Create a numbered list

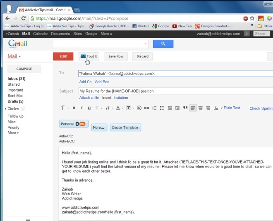pyautogui.click(x=154, y=108)
